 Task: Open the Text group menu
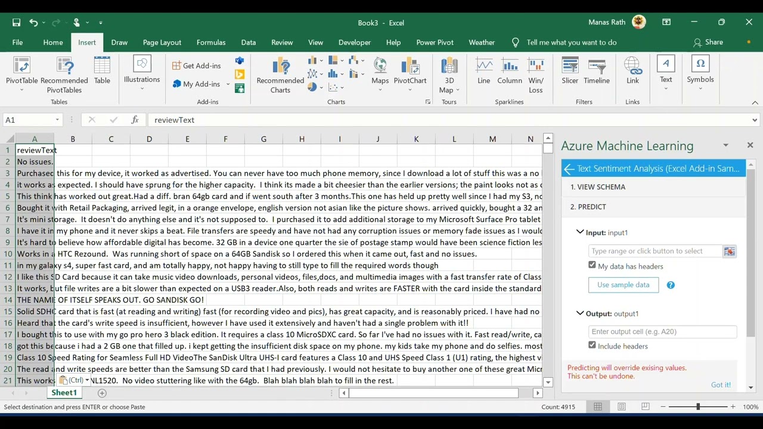tap(666, 71)
